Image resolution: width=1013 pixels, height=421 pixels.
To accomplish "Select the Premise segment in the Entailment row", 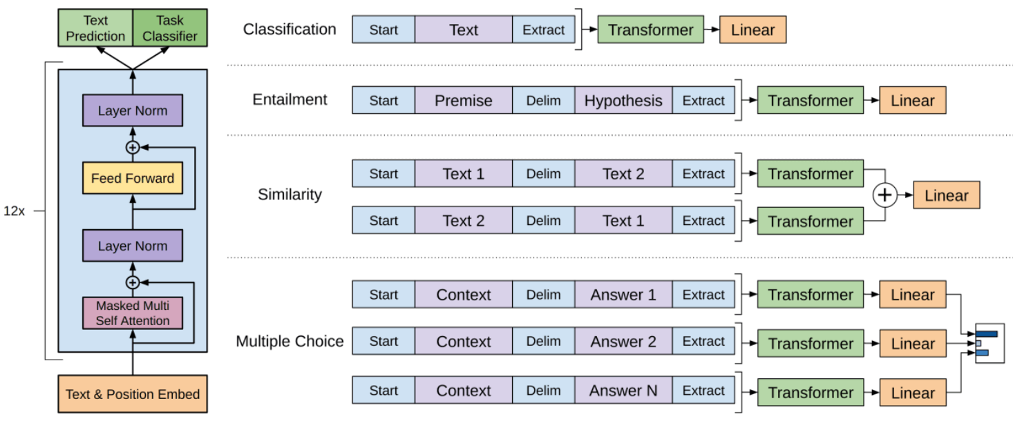I will pyautogui.click(x=463, y=101).
